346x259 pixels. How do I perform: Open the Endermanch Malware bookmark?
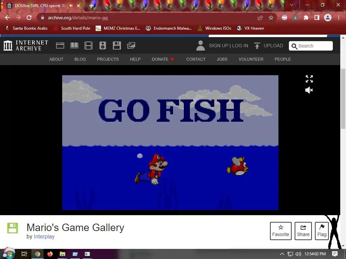tap(169, 28)
